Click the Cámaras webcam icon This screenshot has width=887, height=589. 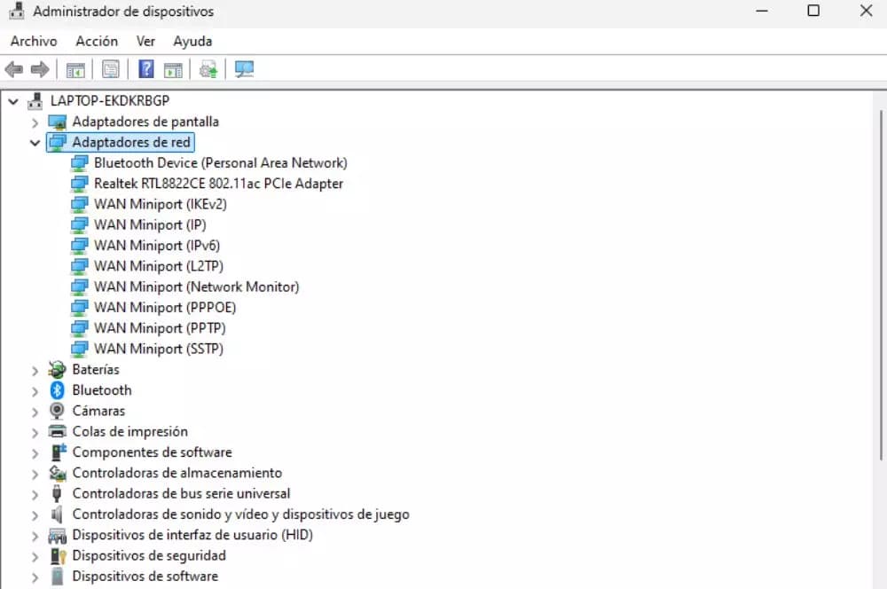click(x=58, y=411)
